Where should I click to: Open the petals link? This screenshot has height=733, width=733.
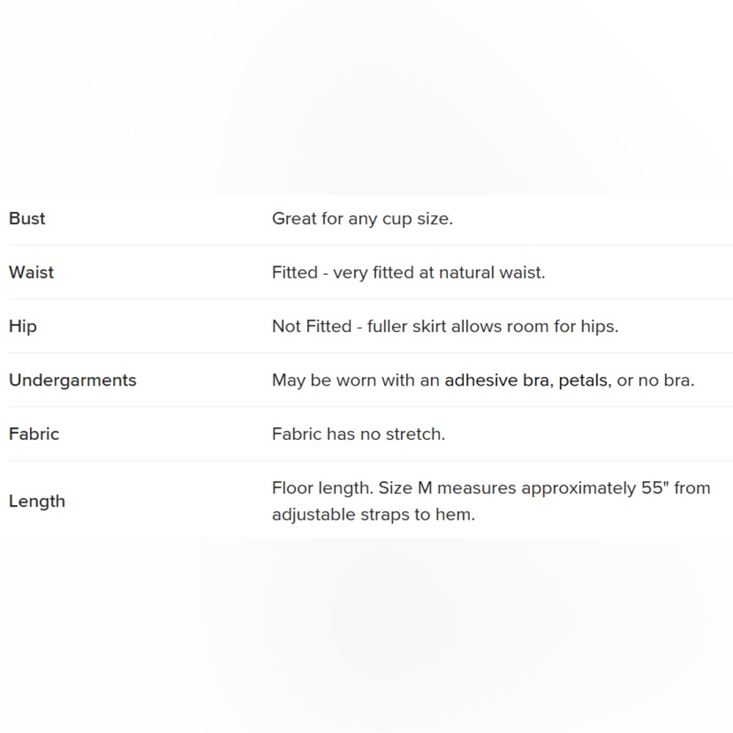[583, 381]
